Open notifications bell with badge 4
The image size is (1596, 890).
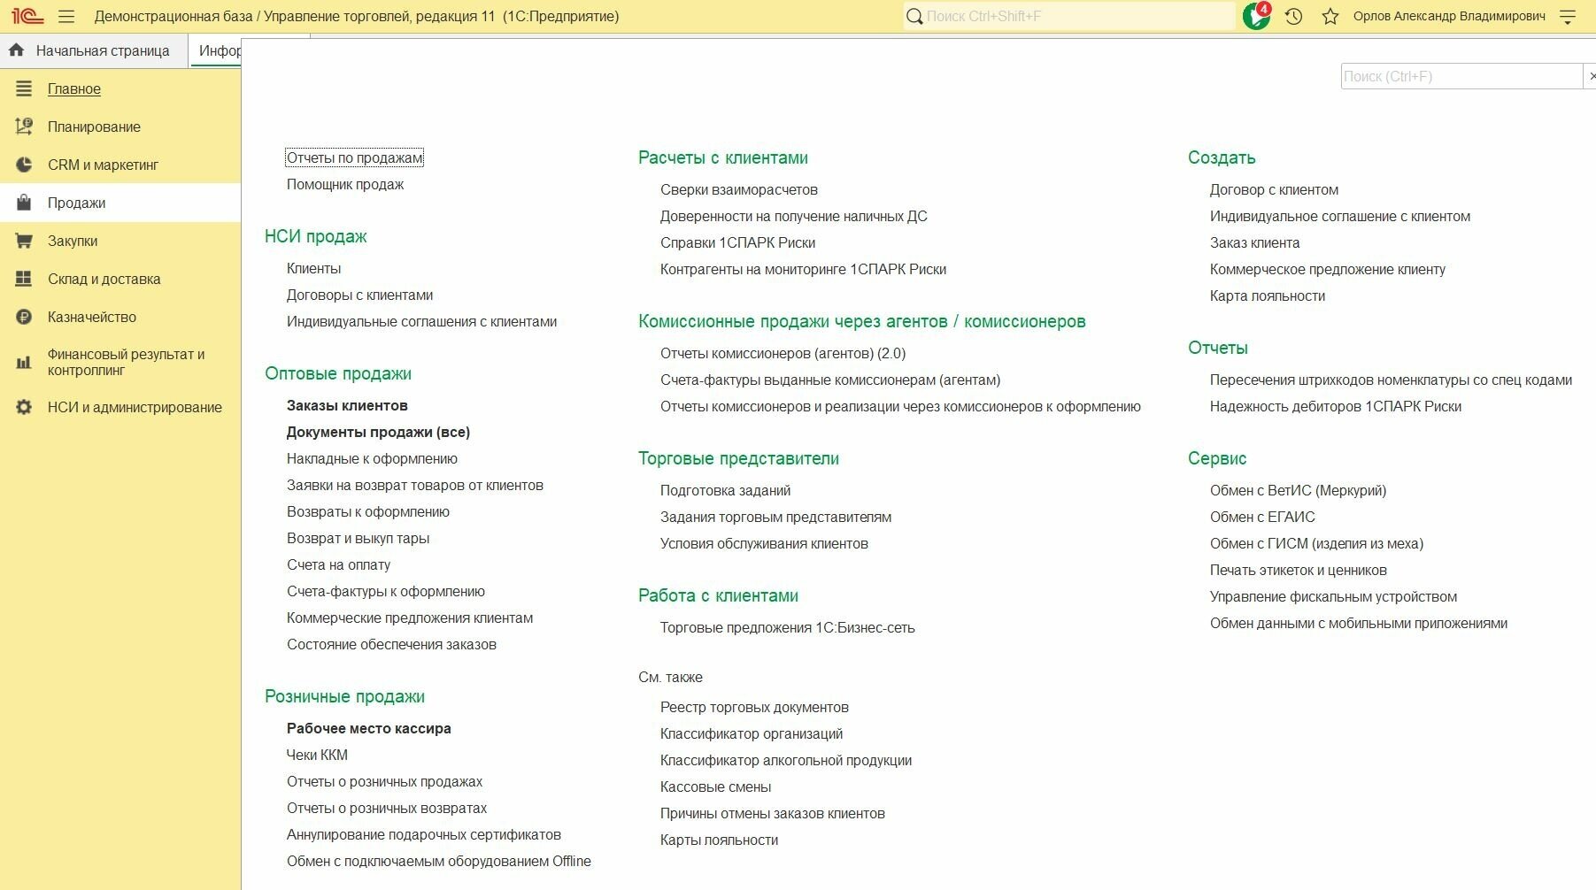[1256, 16]
